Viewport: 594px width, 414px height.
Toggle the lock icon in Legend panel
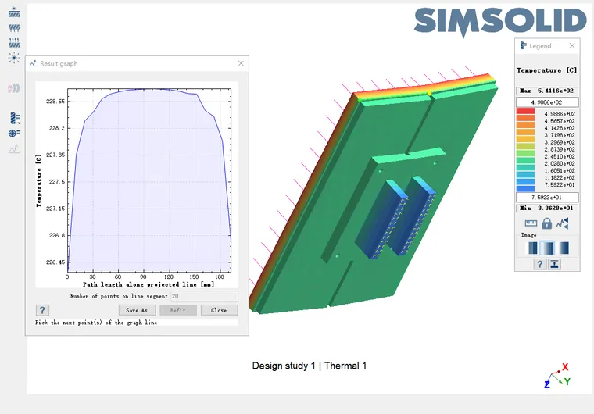(547, 223)
